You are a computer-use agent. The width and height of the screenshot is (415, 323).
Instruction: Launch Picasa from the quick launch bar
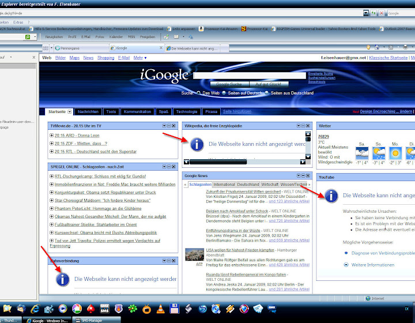(x=77, y=309)
